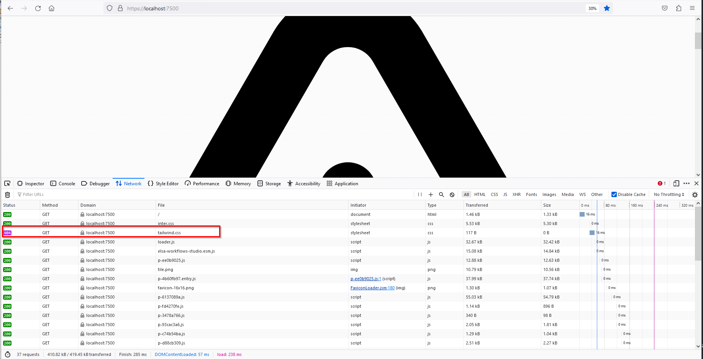The image size is (703, 359).
Task: Open network panel settings gear
Action: tap(695, 195)
